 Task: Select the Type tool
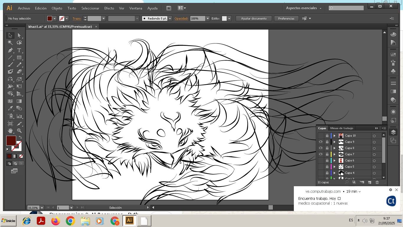(19, 50)
